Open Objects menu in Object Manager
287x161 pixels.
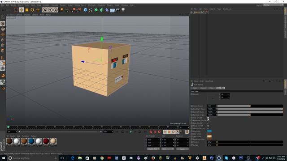(x=212, y=9)
